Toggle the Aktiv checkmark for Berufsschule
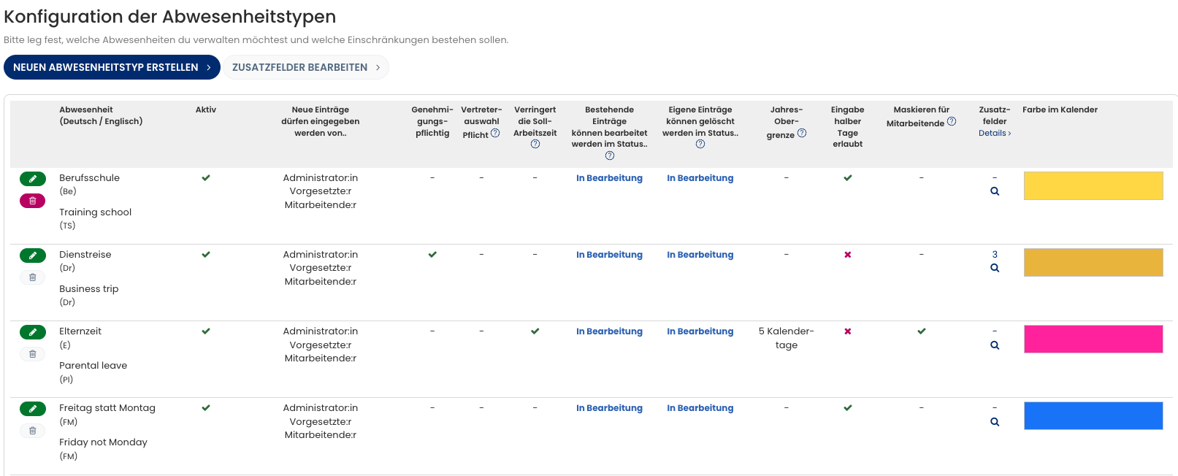 (x=206, y=178)
